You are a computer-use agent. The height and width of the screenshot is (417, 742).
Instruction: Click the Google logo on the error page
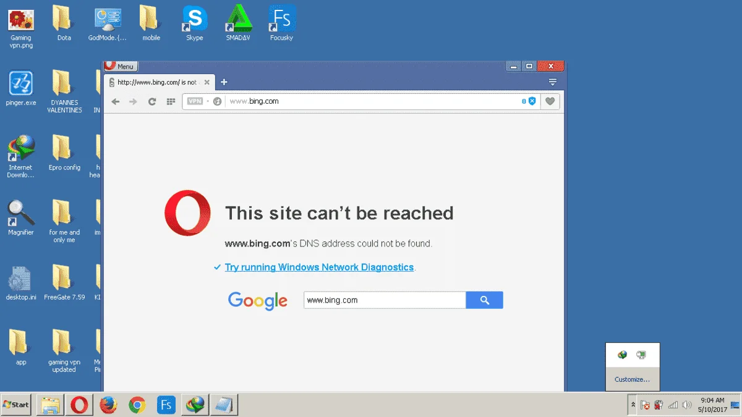coord(258,301)
